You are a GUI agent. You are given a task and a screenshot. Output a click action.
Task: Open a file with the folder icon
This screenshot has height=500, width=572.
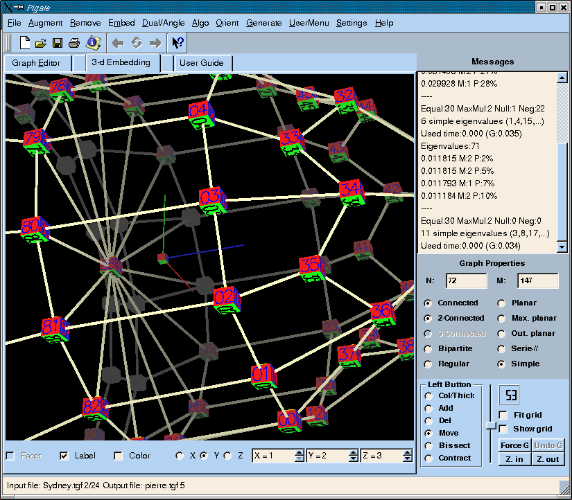(41, 43)
